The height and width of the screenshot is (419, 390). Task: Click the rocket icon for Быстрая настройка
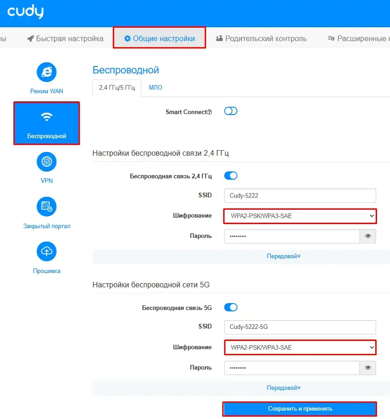[x=30, y=38]
